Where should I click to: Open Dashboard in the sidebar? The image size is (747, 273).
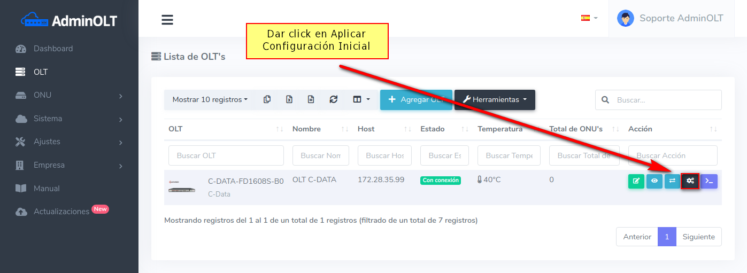(x=53, y=49)
